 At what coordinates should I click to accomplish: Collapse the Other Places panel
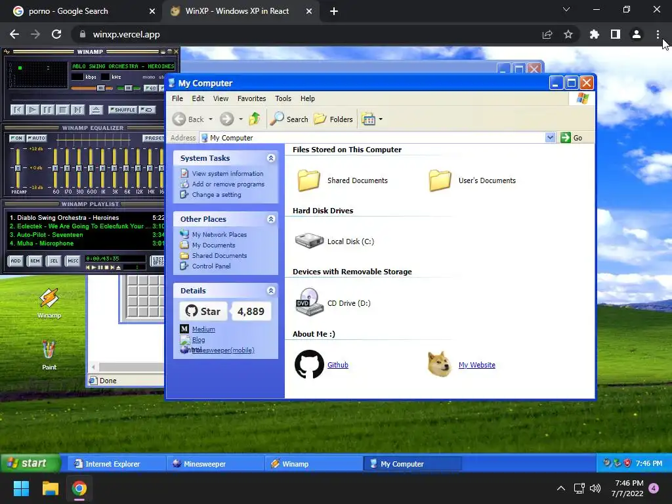pos(271,219)
